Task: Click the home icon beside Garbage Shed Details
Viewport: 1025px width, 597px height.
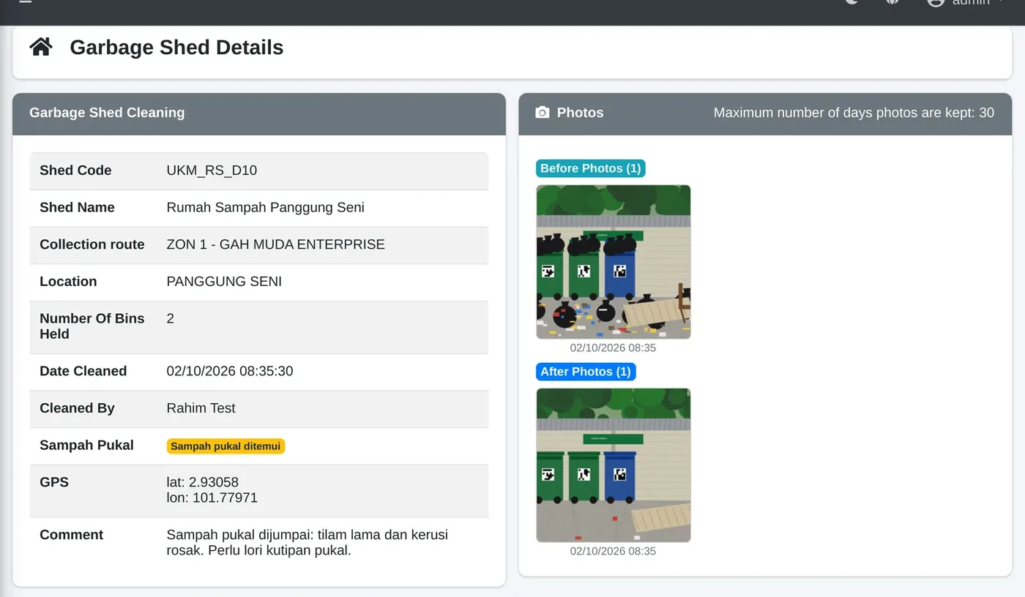Action: (x=41, y=48)
